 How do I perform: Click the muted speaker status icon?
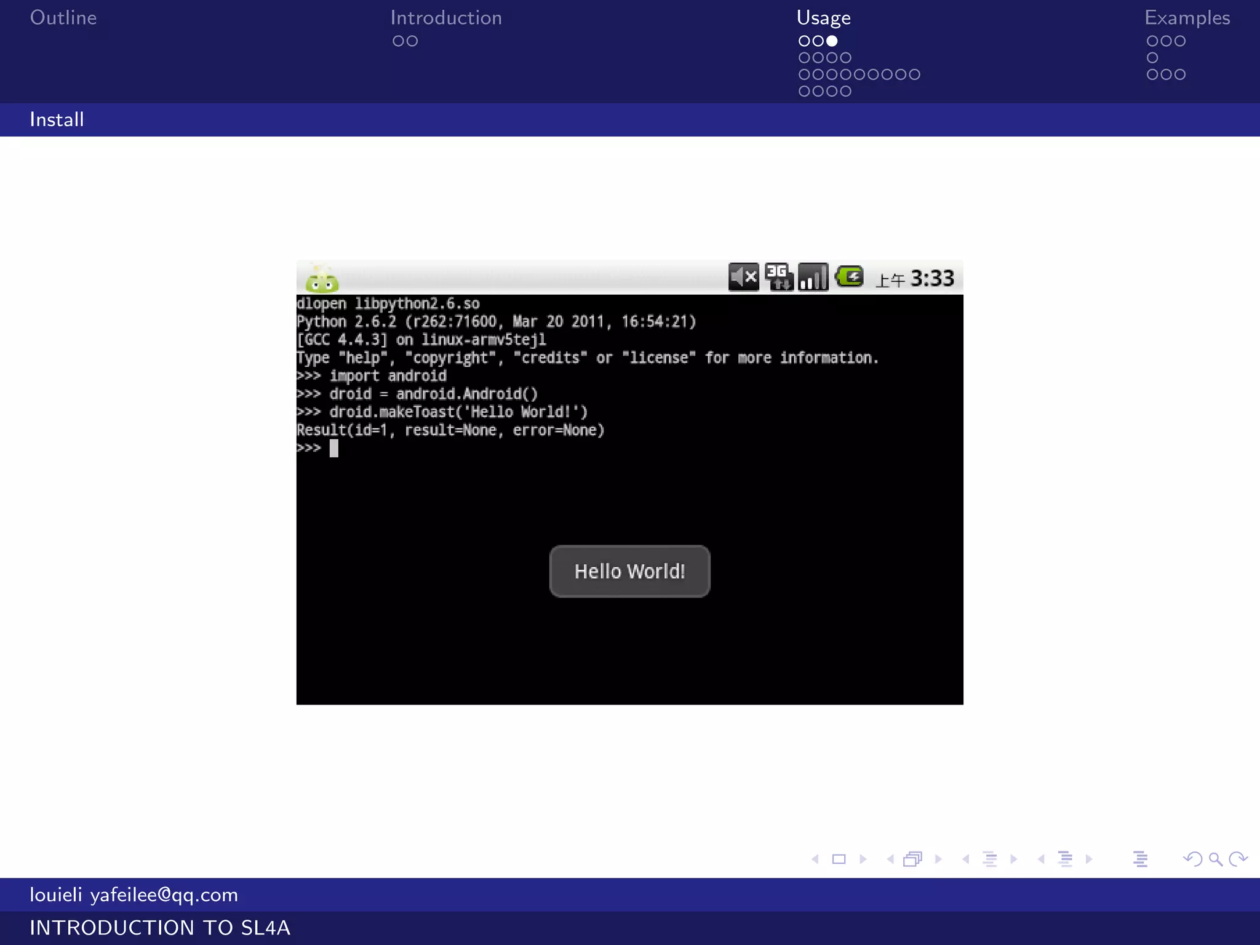[743, 277]
